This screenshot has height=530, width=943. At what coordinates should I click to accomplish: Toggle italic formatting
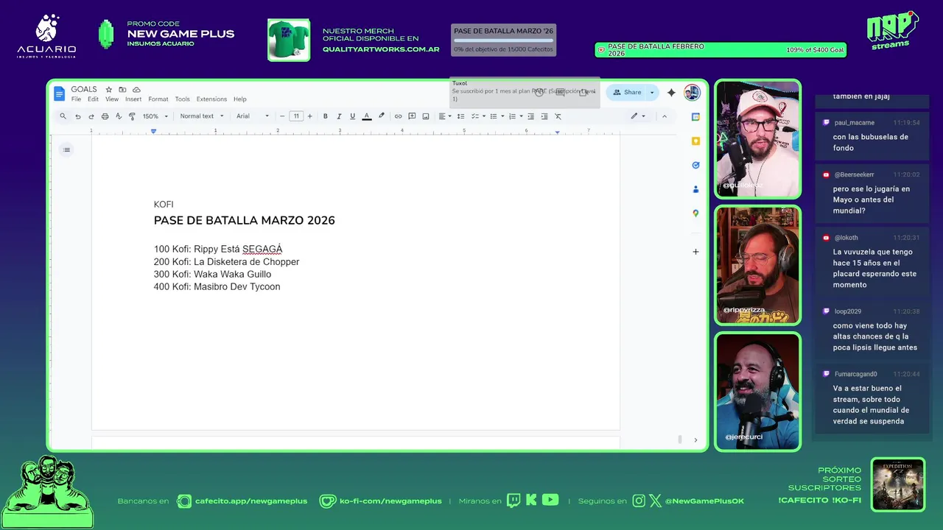[x=339, y=116]
